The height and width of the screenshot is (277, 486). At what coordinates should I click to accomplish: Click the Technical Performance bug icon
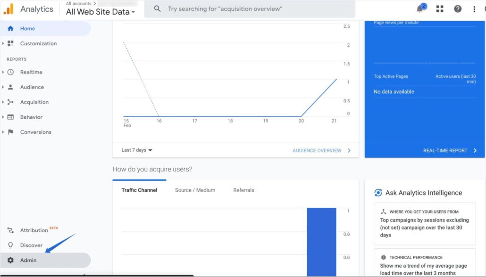(x=384, y=257)
